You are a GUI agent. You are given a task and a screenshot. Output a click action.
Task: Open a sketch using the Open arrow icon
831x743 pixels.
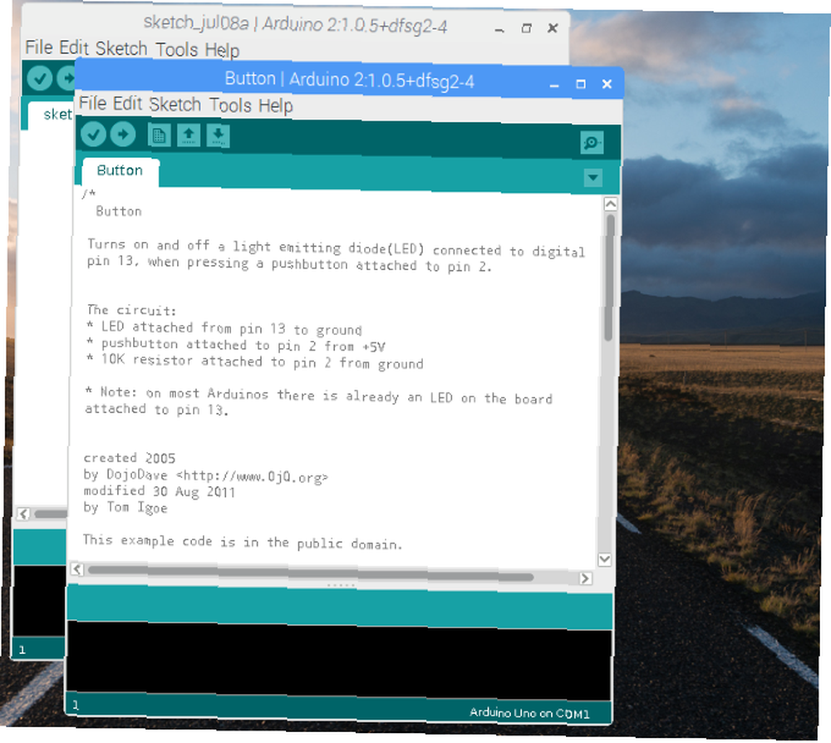pos(189,135)
